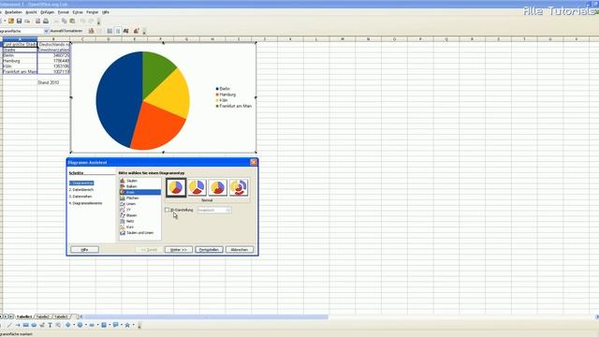
Task: Click the Print icon in standard toolbar
Action: [x=46, y=21]
